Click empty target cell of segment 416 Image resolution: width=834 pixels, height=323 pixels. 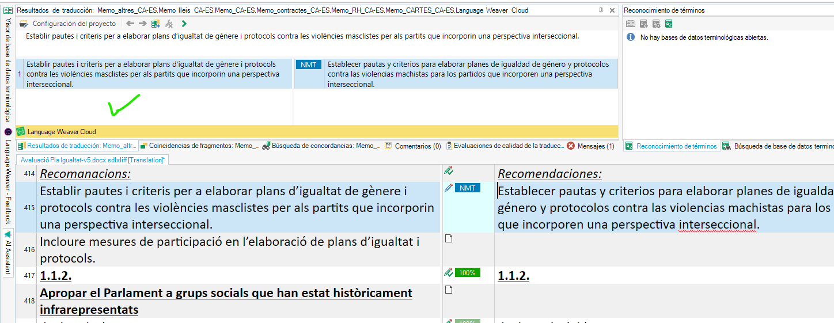(x=664, y=250)
